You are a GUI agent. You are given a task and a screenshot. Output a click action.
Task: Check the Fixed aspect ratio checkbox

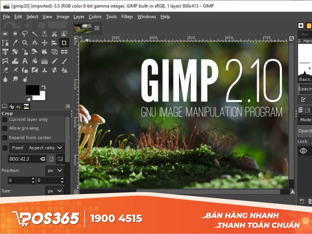click(5, 148)
